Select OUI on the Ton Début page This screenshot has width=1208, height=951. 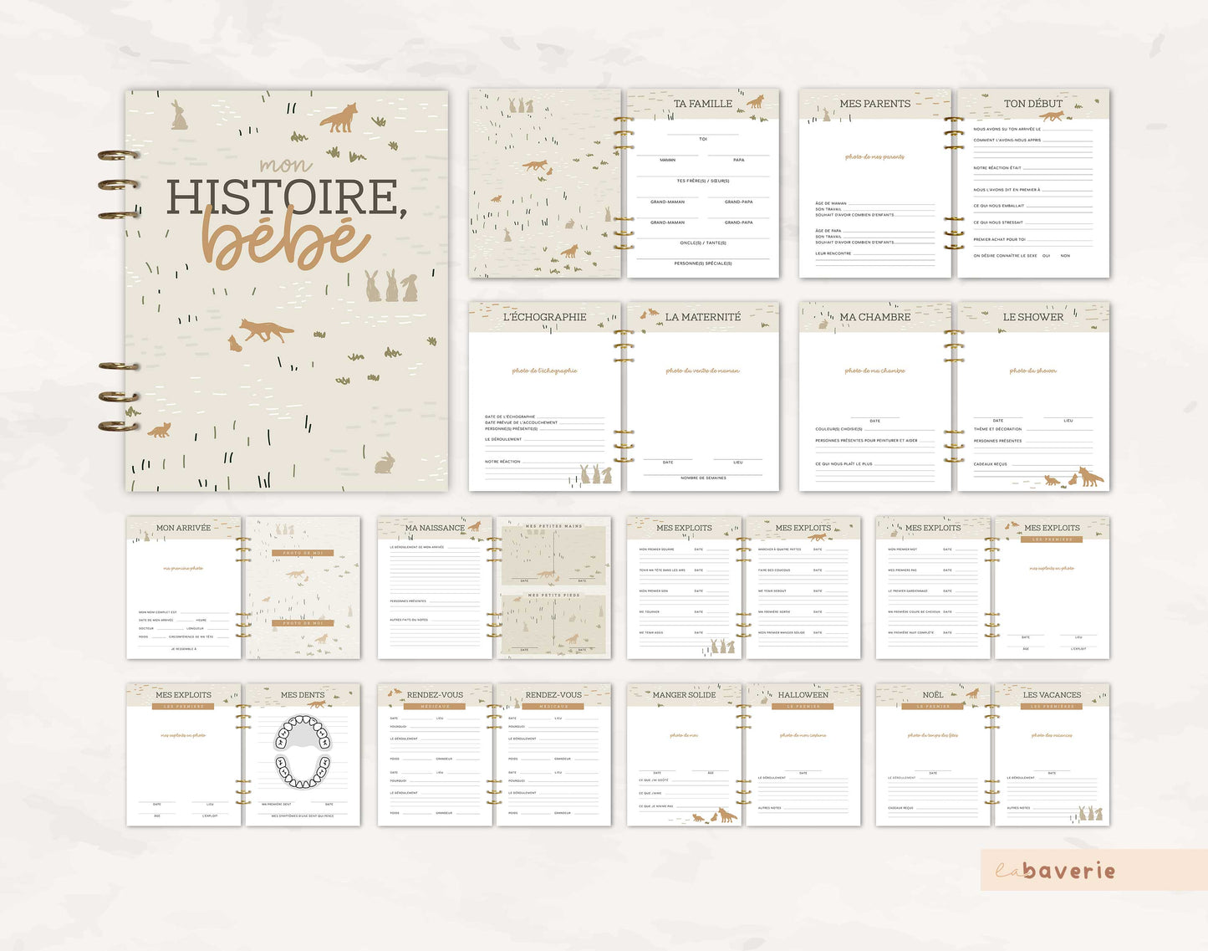tap(1046, 256)
